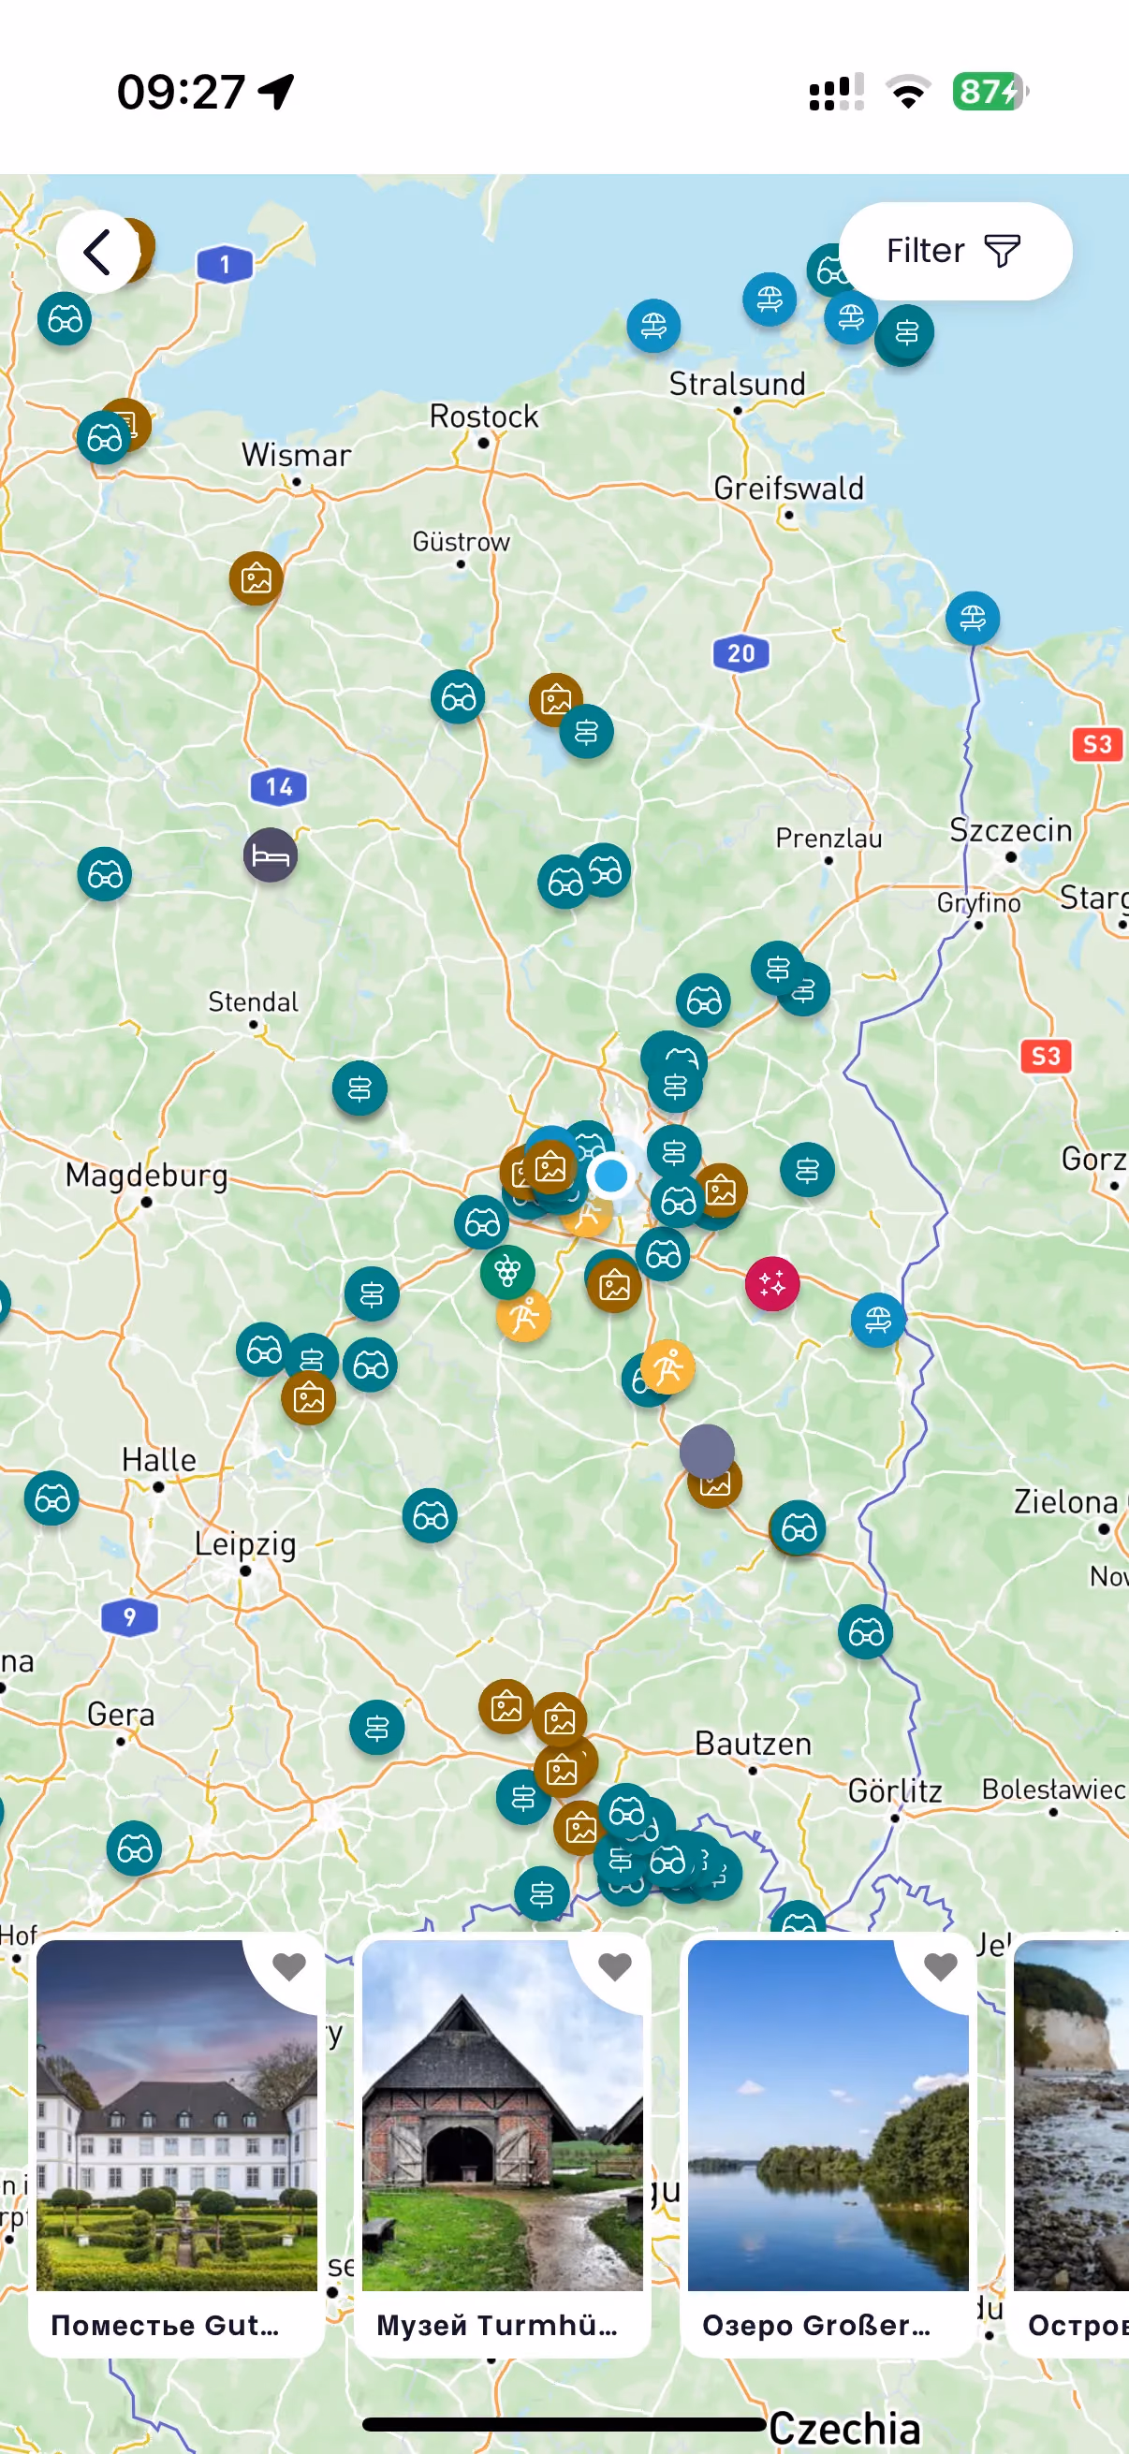Open the Озеро Großer lake card
This screenshot has height=2454, width=1129.
point(828,2146)
